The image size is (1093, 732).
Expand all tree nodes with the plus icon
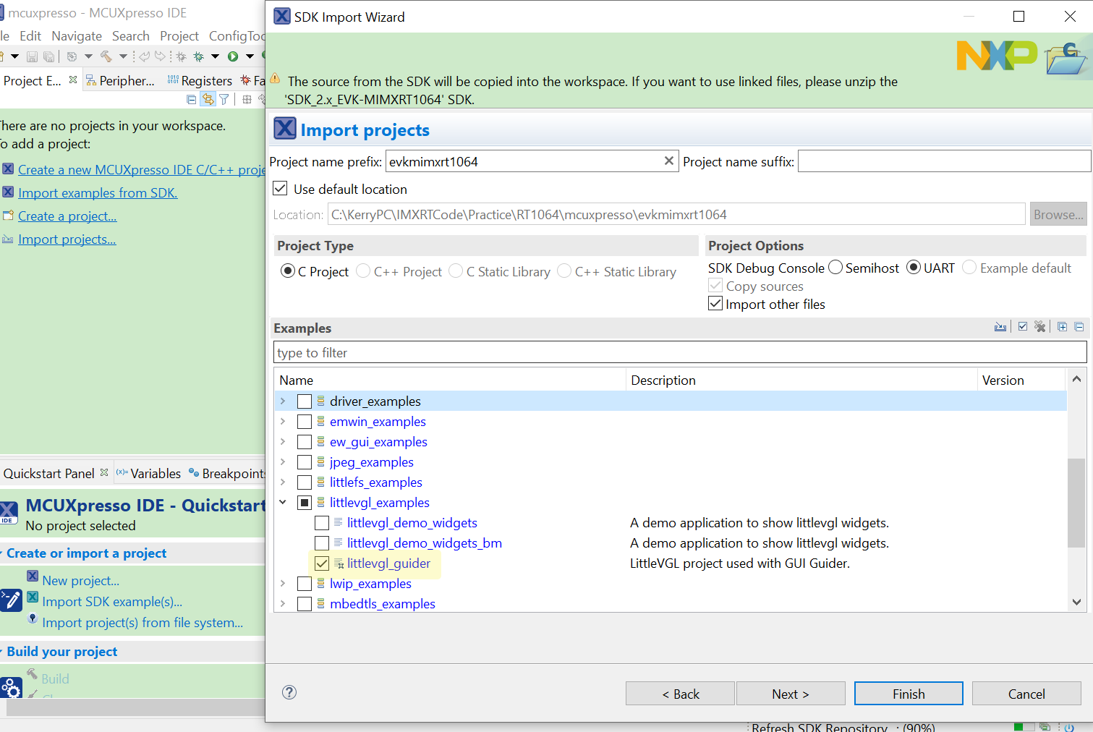[x=1062, y=326]
